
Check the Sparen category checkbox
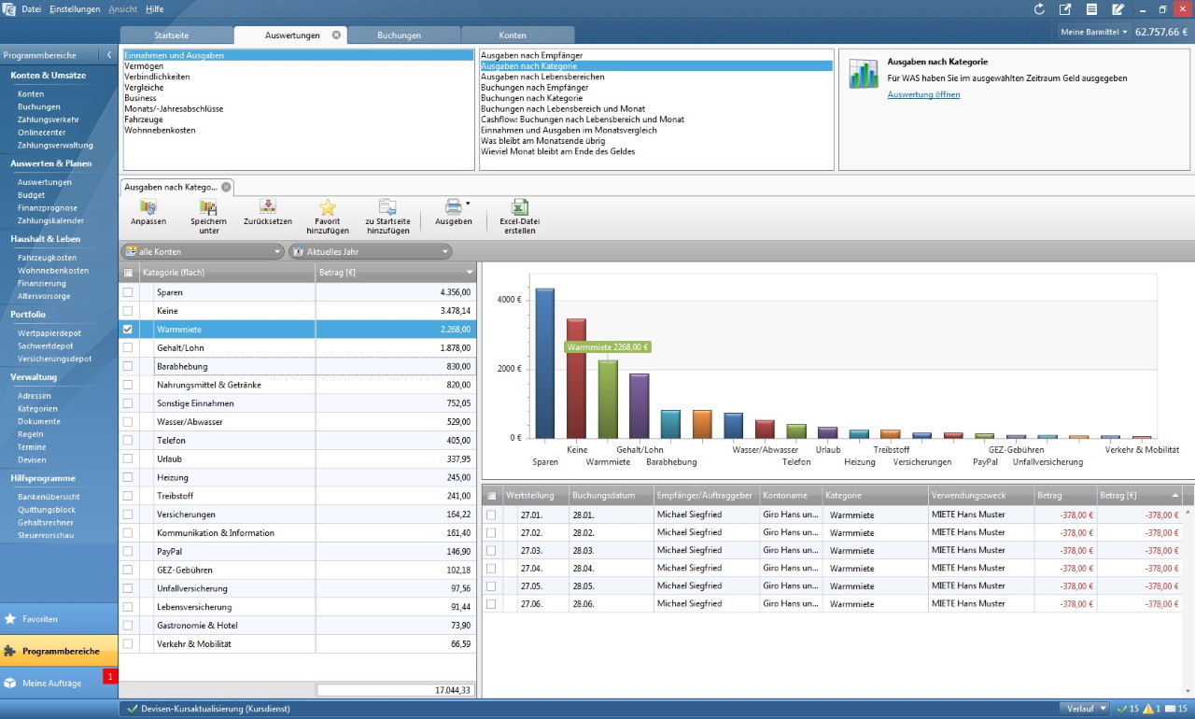128,292
